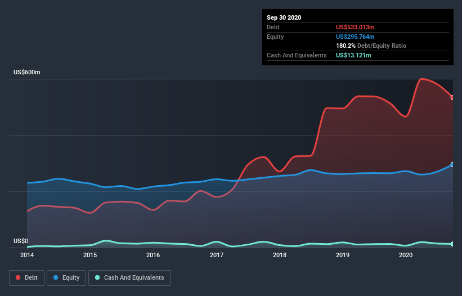Toggle the Equity series legend button

(x=66, y=278)
